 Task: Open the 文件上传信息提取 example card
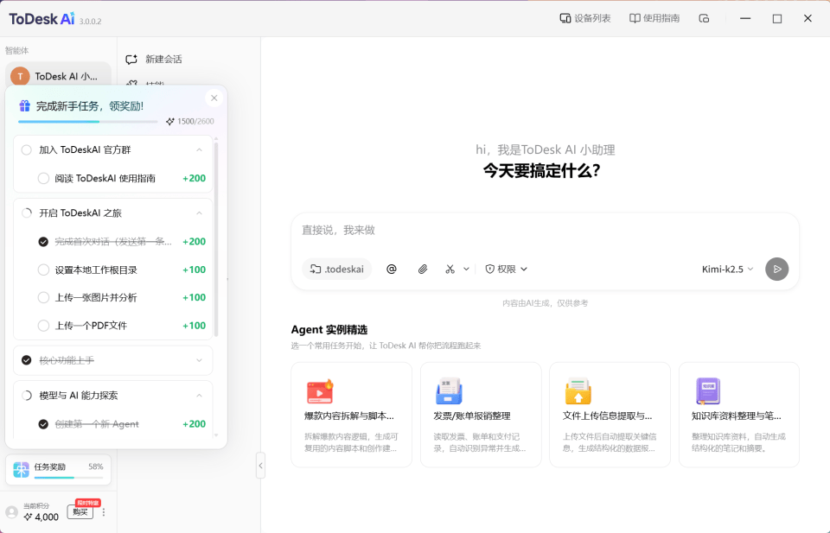[x=610, y=415]
